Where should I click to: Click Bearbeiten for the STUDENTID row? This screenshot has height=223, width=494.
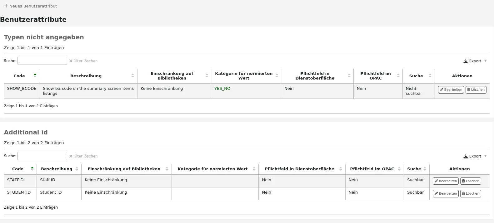(x=446, y=193)
